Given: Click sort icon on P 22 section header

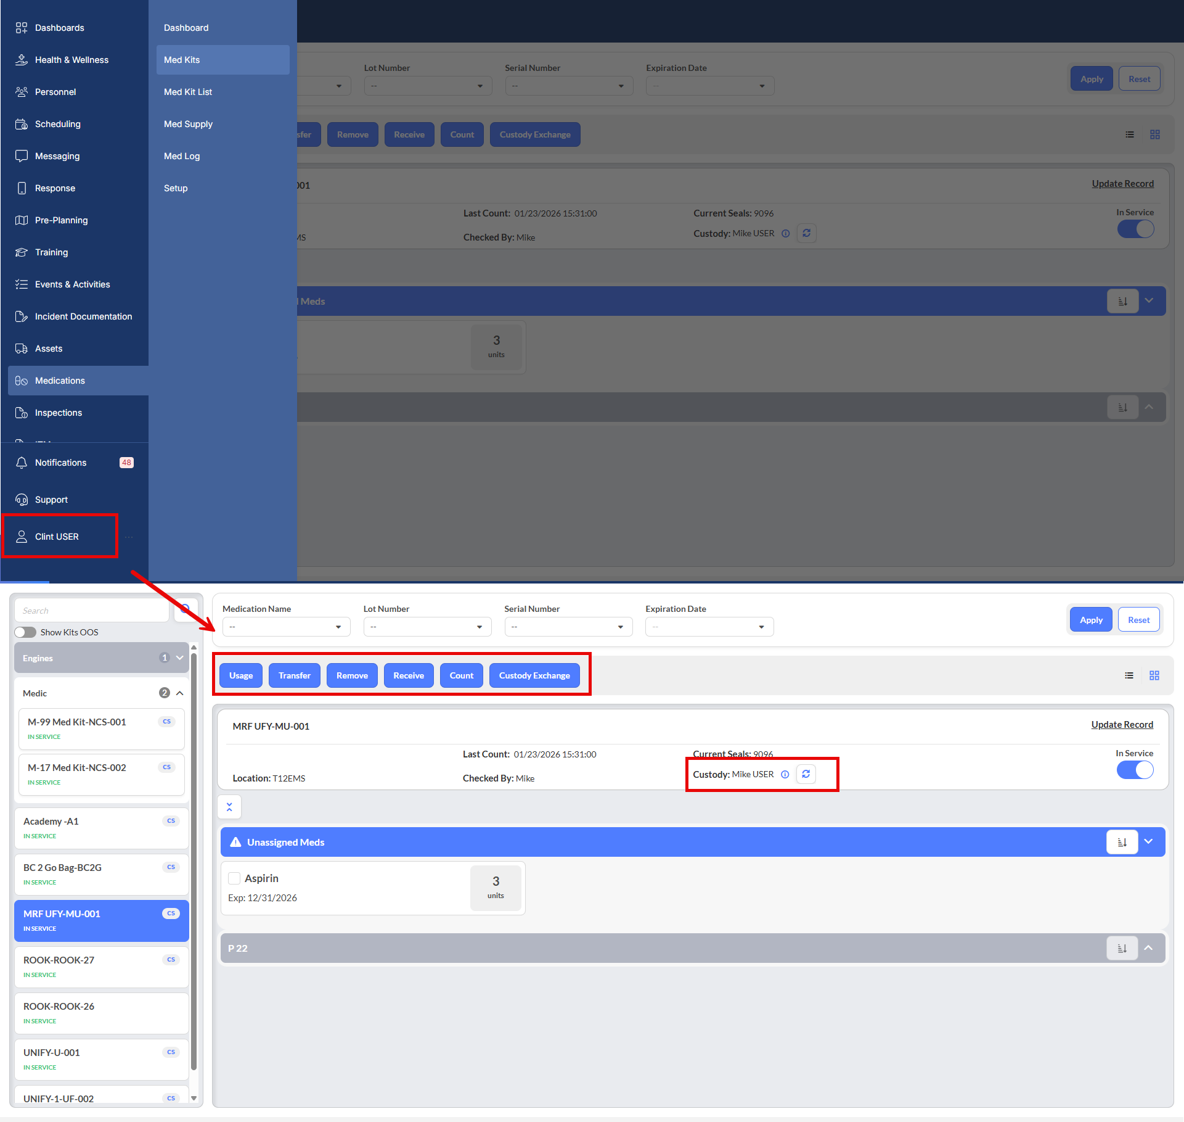Looking at the screenshot, I should pos(1122,948).
